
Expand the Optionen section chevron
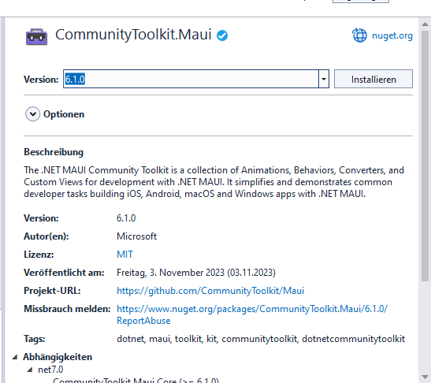33,114
